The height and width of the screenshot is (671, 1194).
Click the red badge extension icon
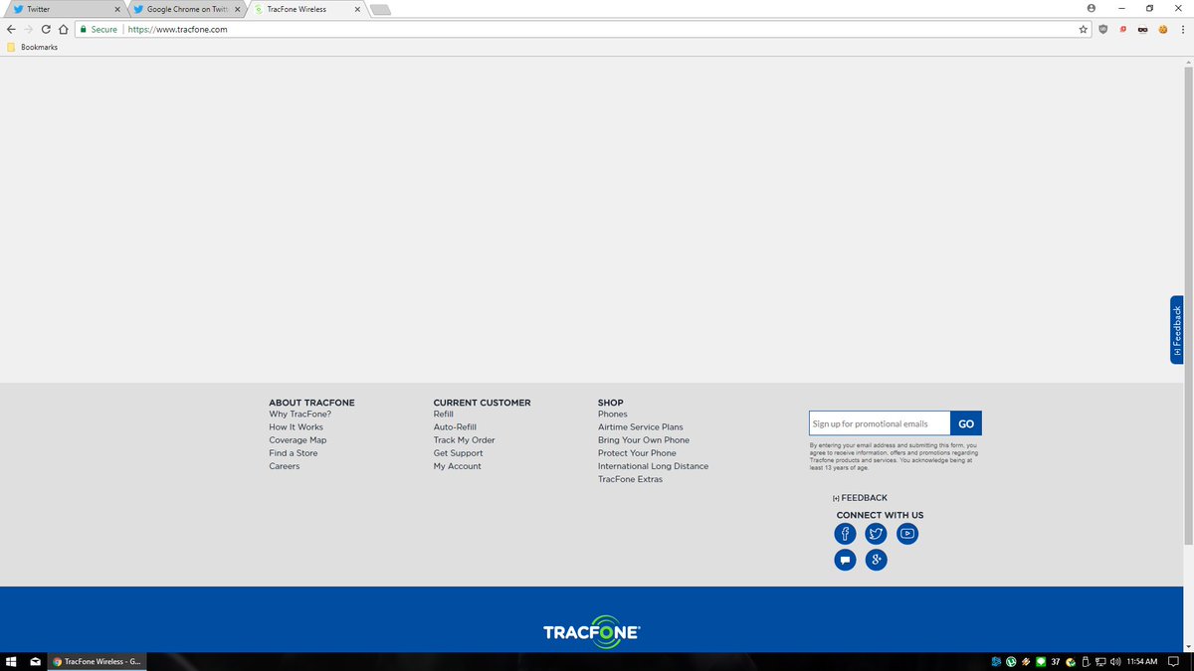[x=1122, y=30]
